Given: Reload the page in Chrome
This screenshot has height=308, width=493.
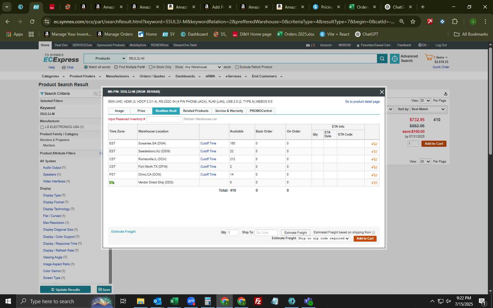Looking at the screenshot, I should [32, 22].
